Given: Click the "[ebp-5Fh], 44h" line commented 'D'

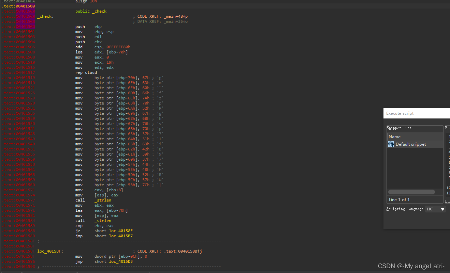Looking at the screenshot, I should pyautogui.click(x=119, y=164).
